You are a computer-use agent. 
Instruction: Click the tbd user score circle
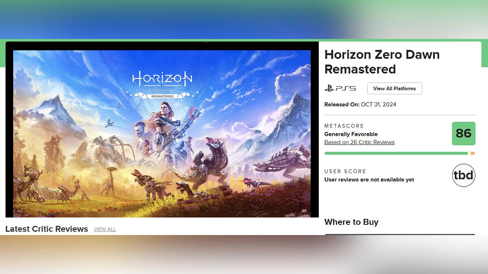(x=464, y=175)
